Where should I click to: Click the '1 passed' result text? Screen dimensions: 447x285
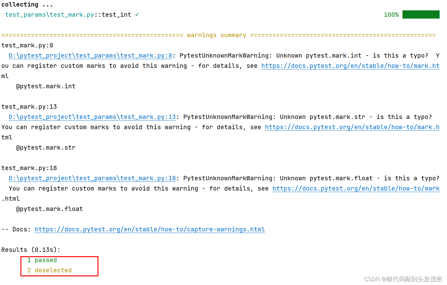pos(42,260)
